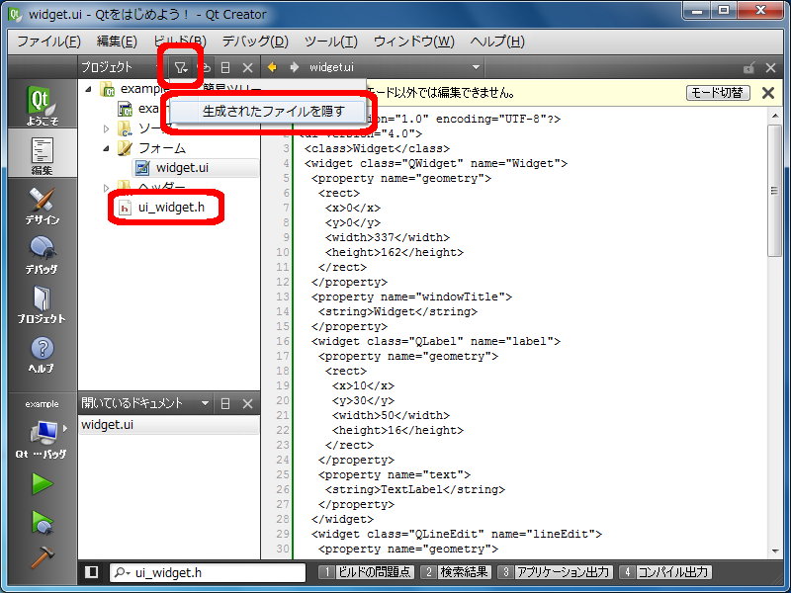The height and width of the screenshot is (593, 791).
Task: Open the ツール(T) menu
Action: pos(330,41)
